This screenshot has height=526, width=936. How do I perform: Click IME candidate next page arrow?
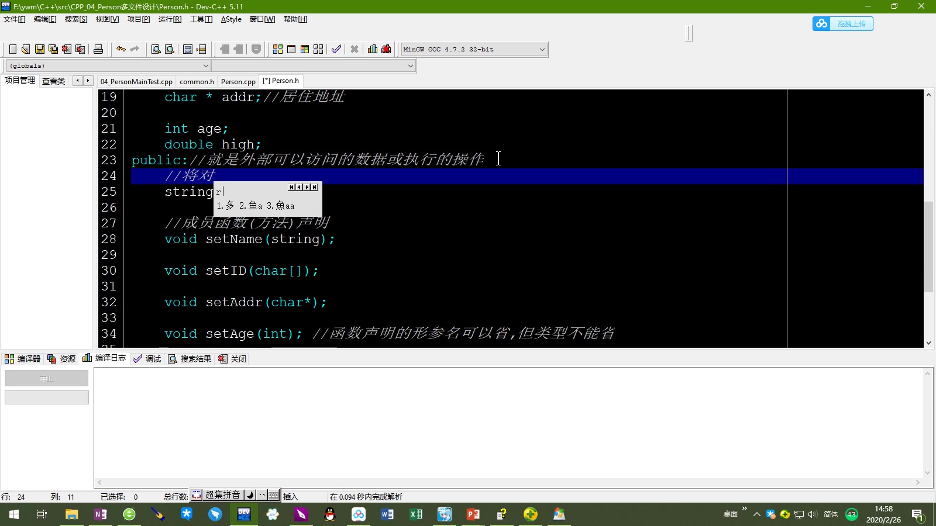pos(308,187)
